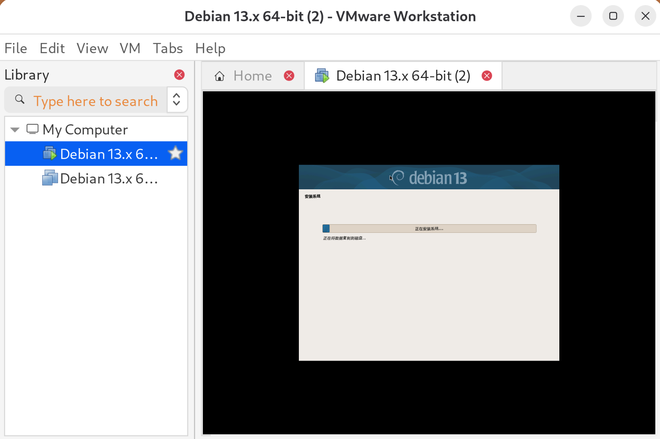The height and width of the screenshot is (439, 660).
Task: Close the Library panel
Action: [179, 75]
